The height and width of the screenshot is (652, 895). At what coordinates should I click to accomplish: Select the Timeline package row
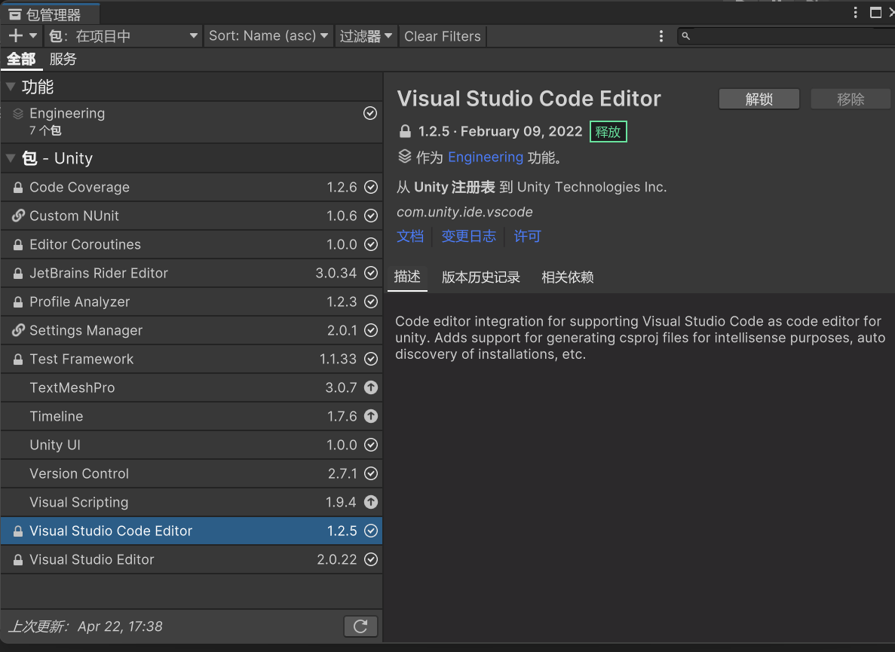click(x=192, y=416)
